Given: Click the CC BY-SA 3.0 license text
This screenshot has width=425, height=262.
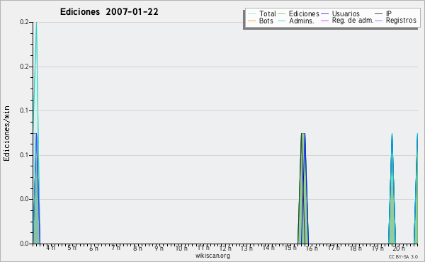Looking at the screenshot, I should click(403, 256).
